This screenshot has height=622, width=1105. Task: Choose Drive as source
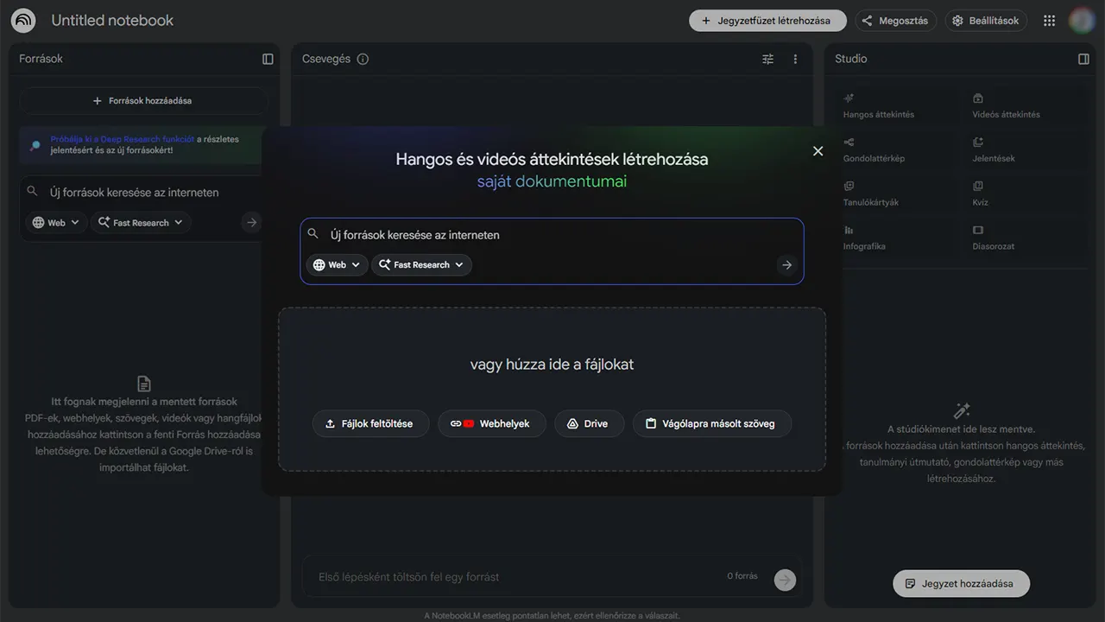click(x=588, y=424)
